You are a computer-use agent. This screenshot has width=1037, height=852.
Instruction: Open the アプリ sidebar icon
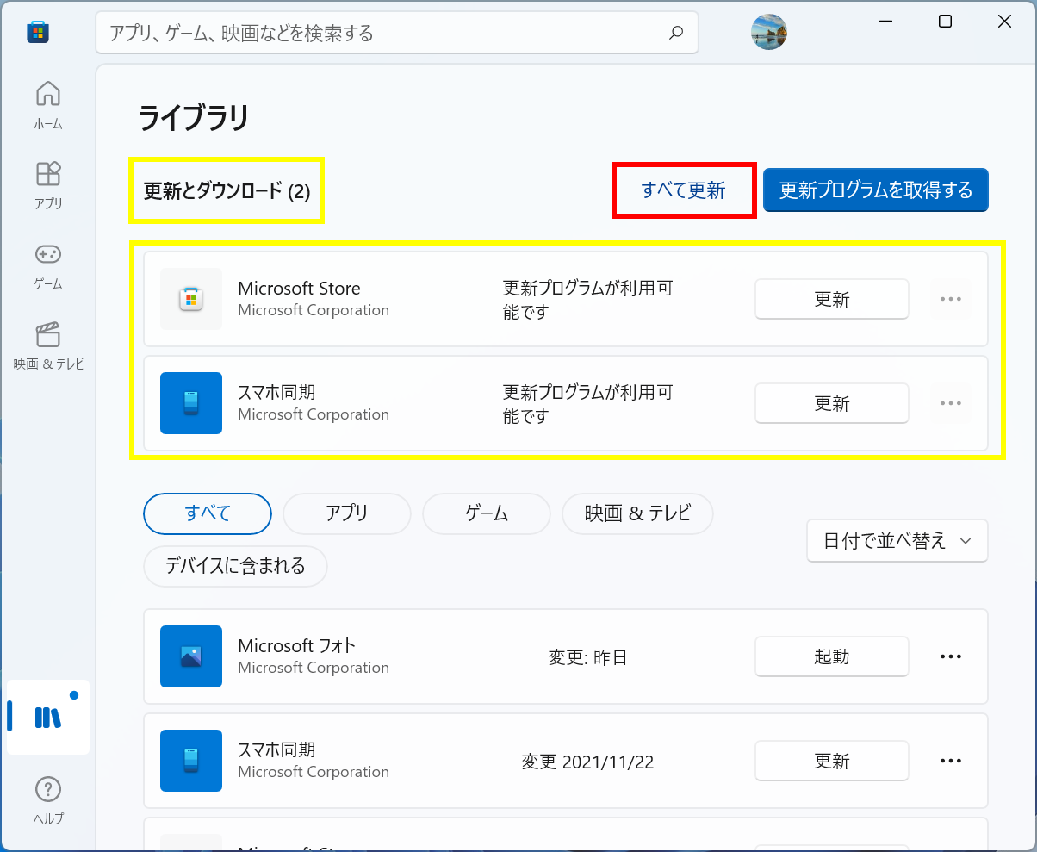(48, 184)
